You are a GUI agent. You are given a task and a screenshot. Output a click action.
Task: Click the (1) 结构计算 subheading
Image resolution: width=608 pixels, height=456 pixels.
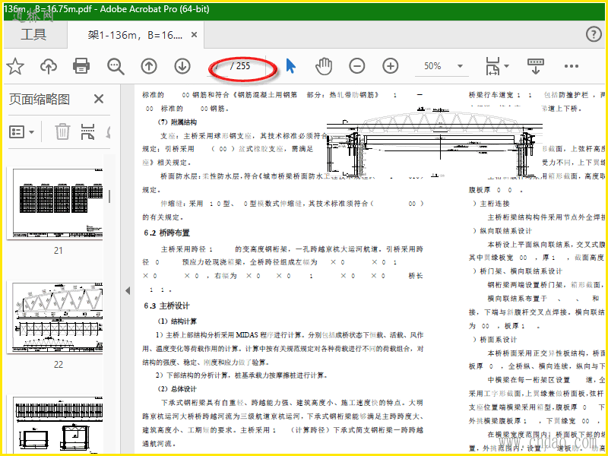(177, 321)
